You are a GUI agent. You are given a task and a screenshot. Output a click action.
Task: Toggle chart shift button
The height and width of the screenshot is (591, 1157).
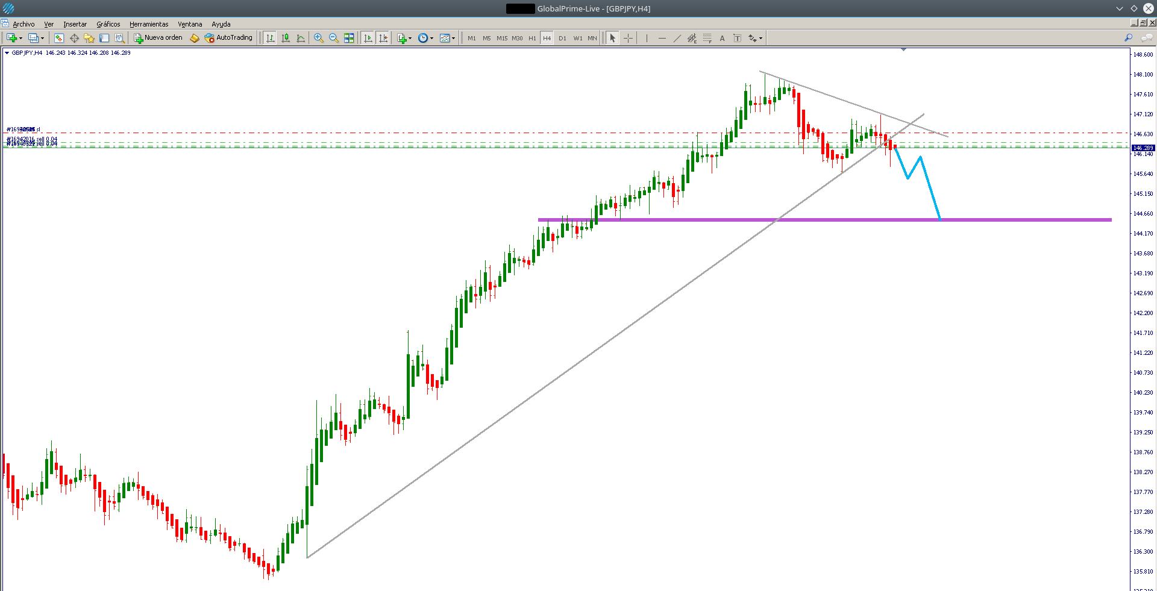pyautogui.click(x=383, y=38)
